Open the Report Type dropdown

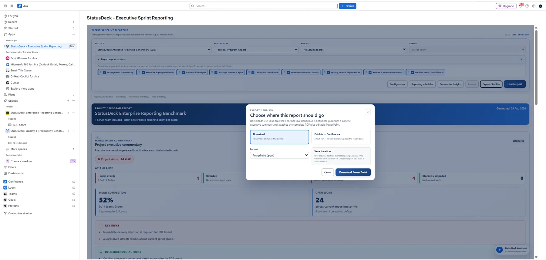(256, 50)
